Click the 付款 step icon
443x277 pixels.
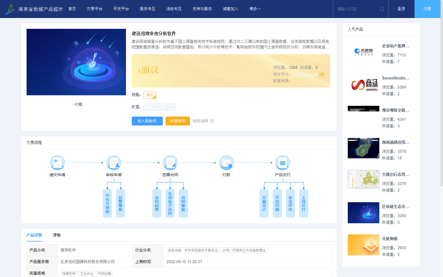(x=226, y=163)
